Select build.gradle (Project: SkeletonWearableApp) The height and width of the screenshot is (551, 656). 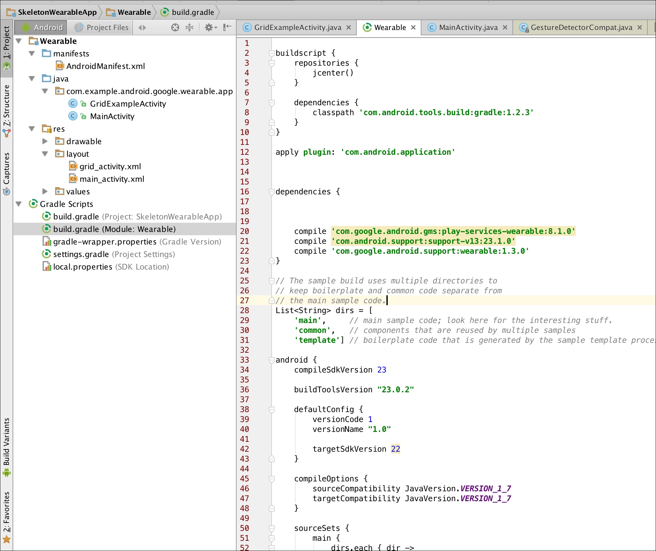132,216
